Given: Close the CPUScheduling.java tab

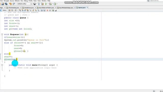Looking at the screenshot, I should click(x=21, y=8).
